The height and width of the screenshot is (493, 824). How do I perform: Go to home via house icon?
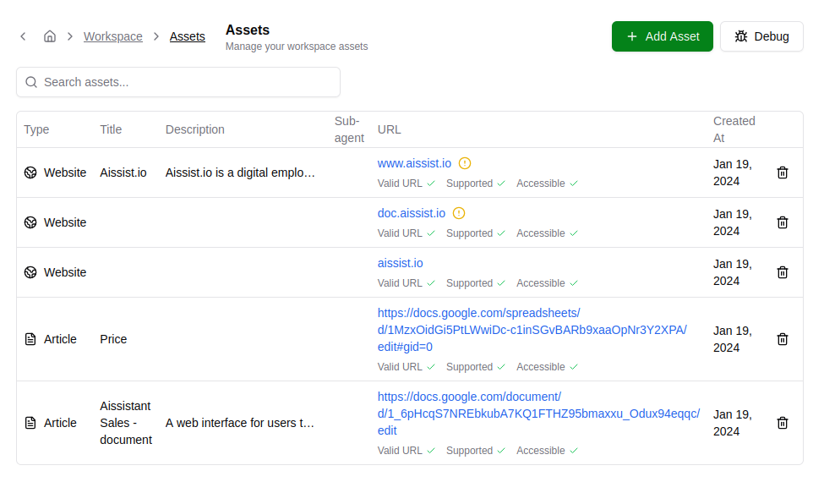50,36
